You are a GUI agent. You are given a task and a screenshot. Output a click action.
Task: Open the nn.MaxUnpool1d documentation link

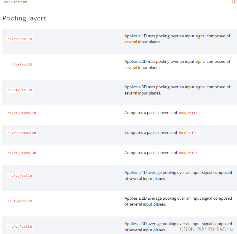click(x=22, y=113)
